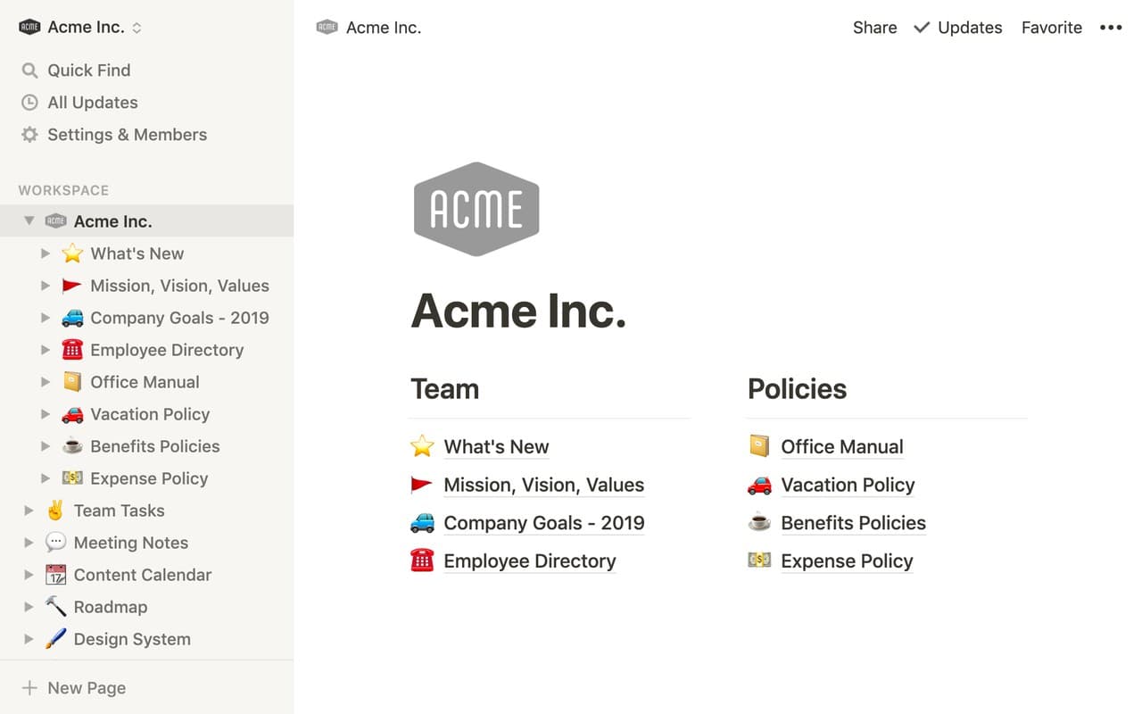Screen dimensions: 1142x714
Task: Click the Quick Find magnifying glass icon
Action: coord(29,70)
